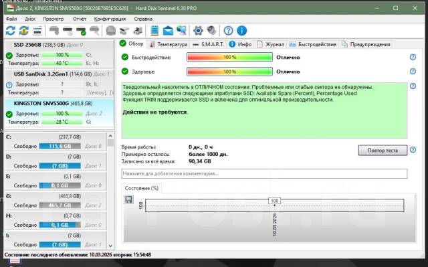Open the Конфигурация menu
Screen dimensions: 428x267
click(110, 19)
